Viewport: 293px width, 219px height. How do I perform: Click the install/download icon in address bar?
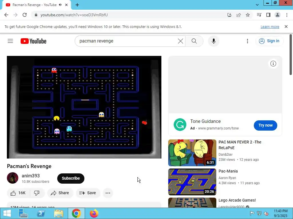(229, 15)
